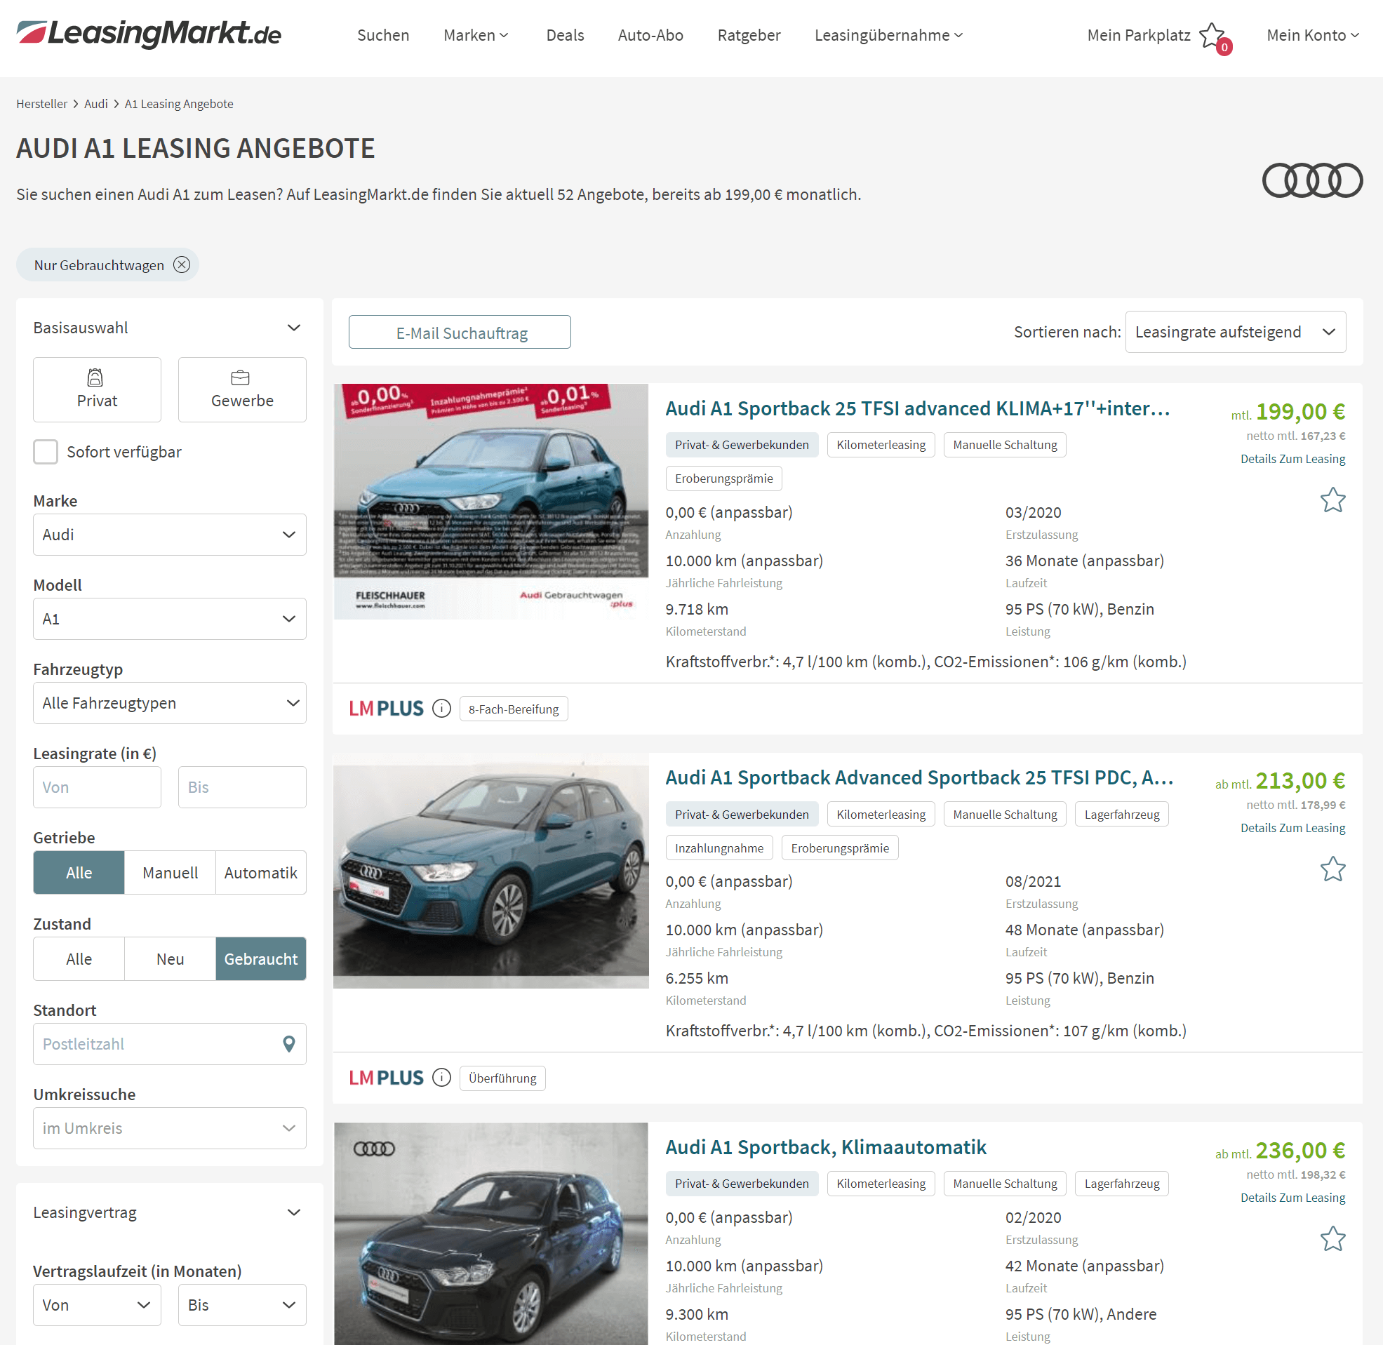Set Getriebe to Alle
Viewport: 1383px width, 1345px height.
pyautogui.click(x=79, y=873)
